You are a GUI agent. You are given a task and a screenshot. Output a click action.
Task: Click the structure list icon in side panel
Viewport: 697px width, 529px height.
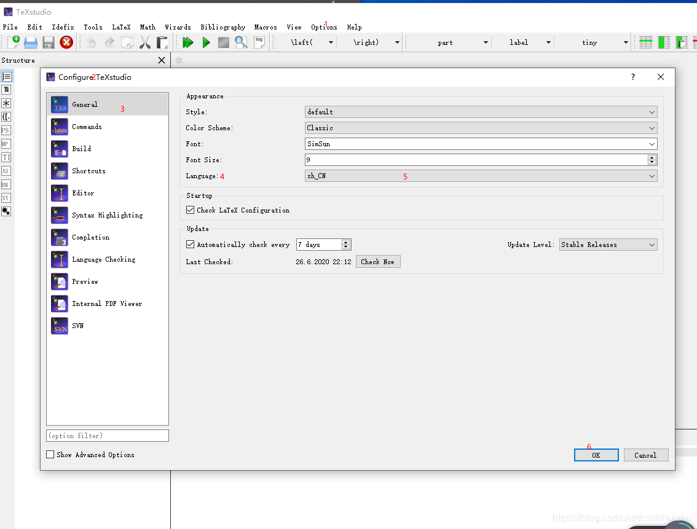pyautogui.click(x=6, y=76)
